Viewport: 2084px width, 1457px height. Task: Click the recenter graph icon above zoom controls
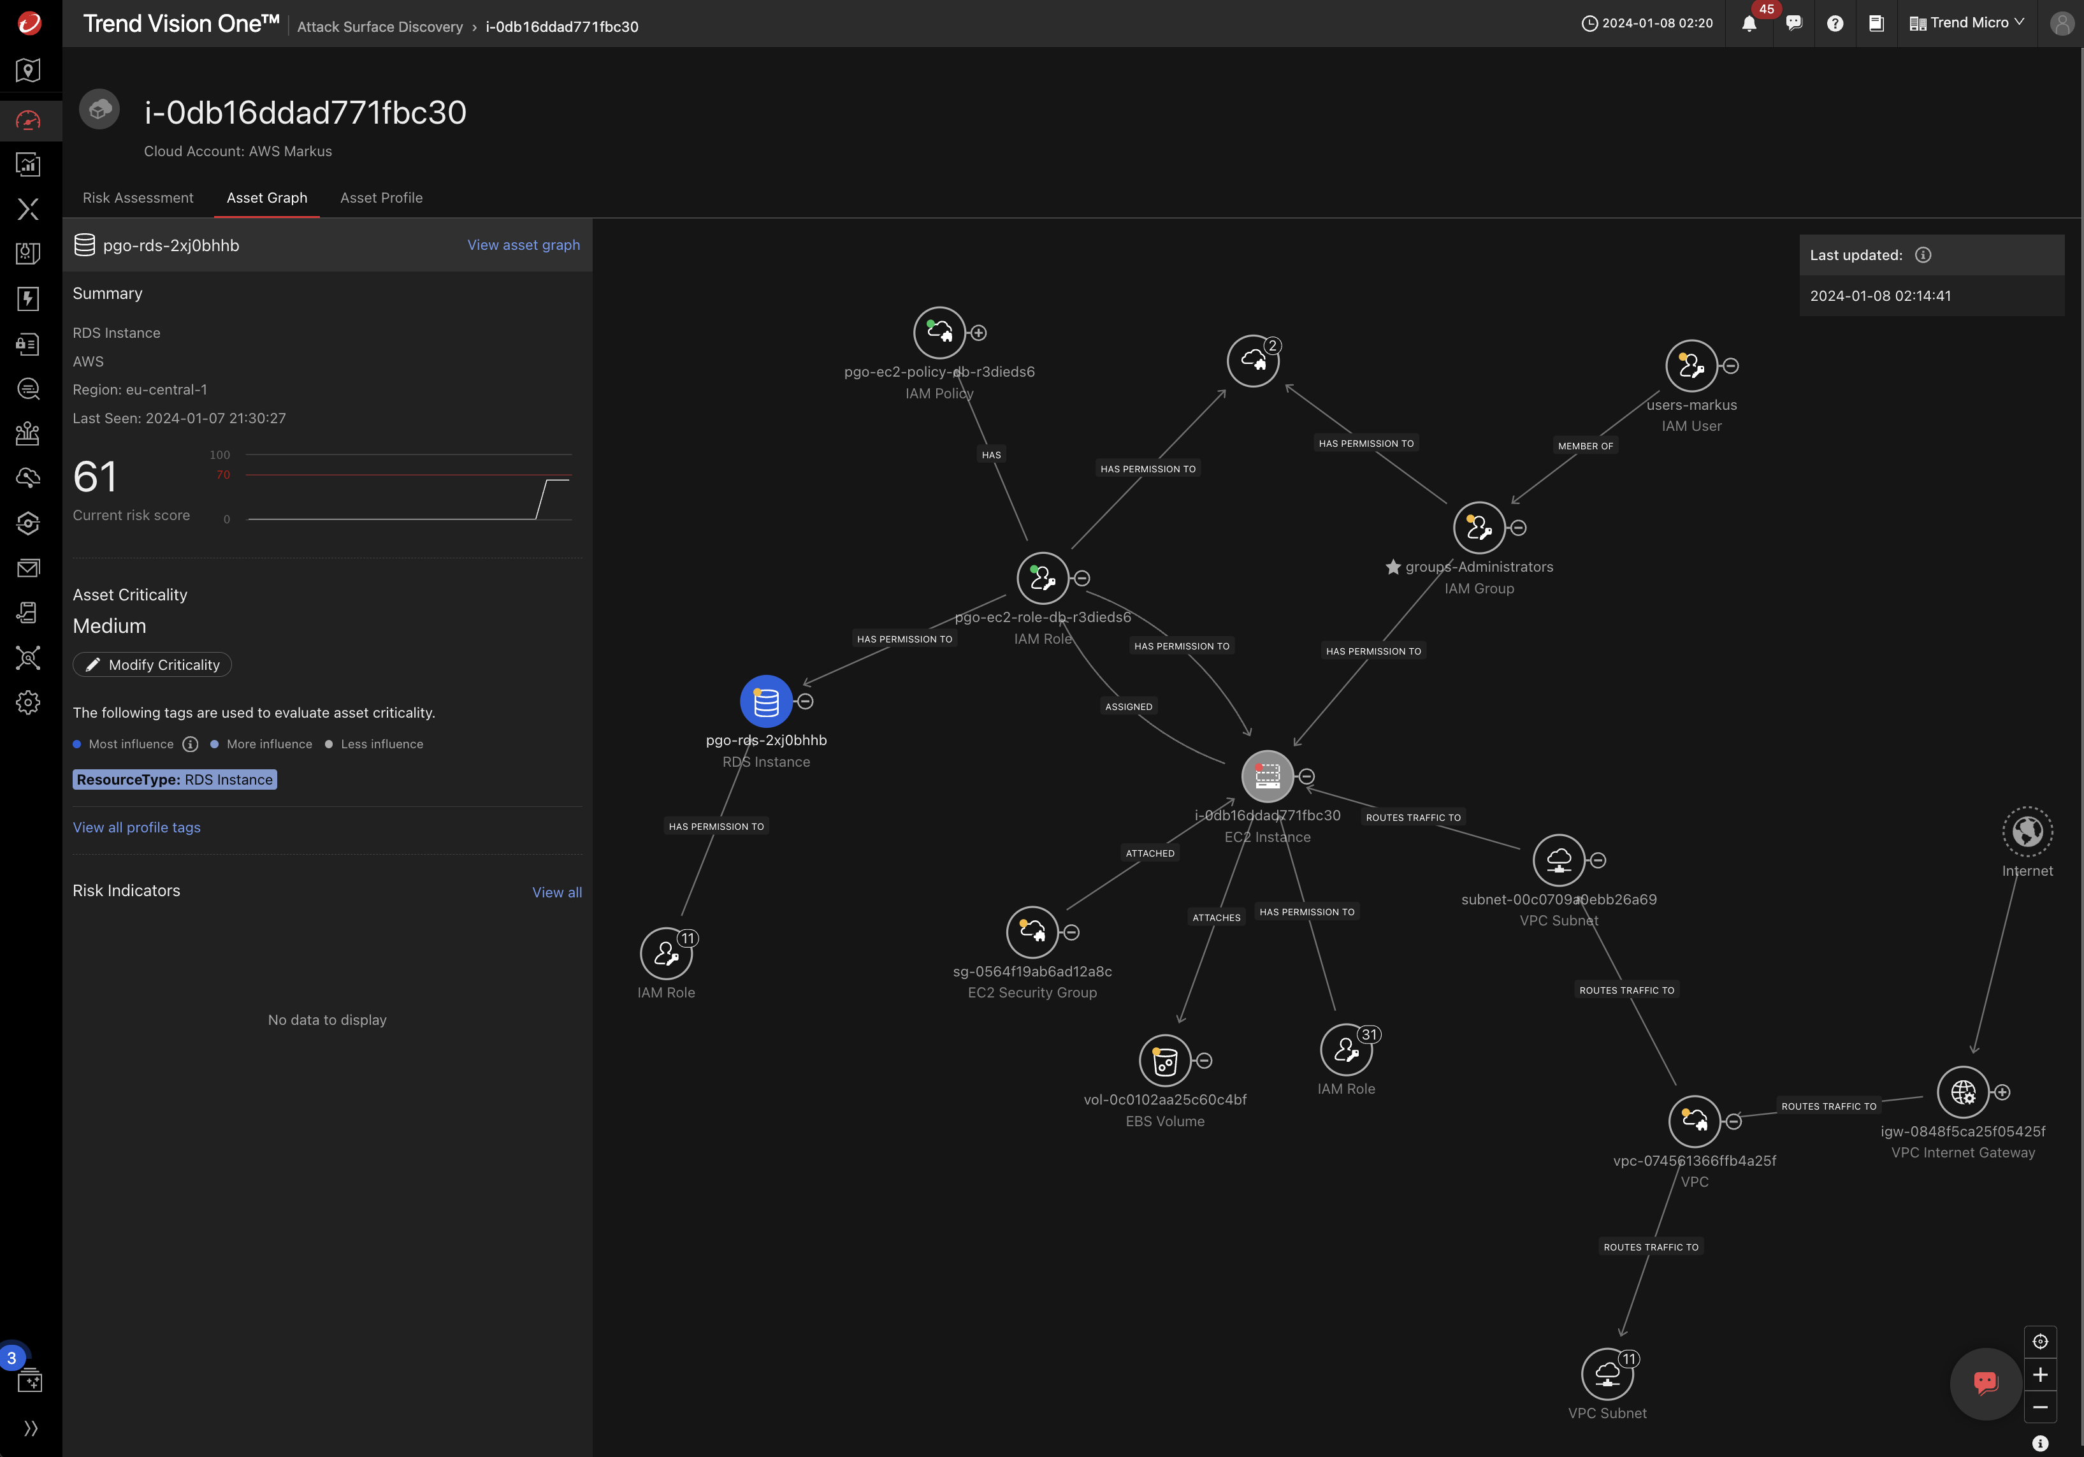coord(2041,1341)
